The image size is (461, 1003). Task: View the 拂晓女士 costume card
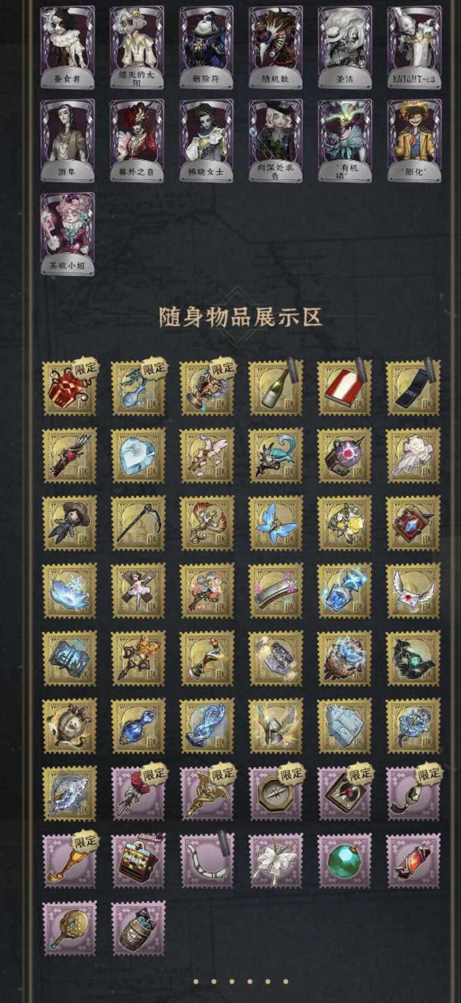coord(207,140)
